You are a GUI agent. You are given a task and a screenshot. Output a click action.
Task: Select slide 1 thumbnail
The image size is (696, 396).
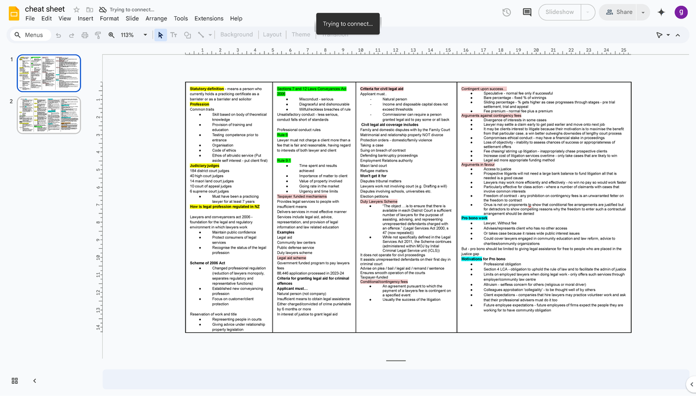click(x=49, y=73)
